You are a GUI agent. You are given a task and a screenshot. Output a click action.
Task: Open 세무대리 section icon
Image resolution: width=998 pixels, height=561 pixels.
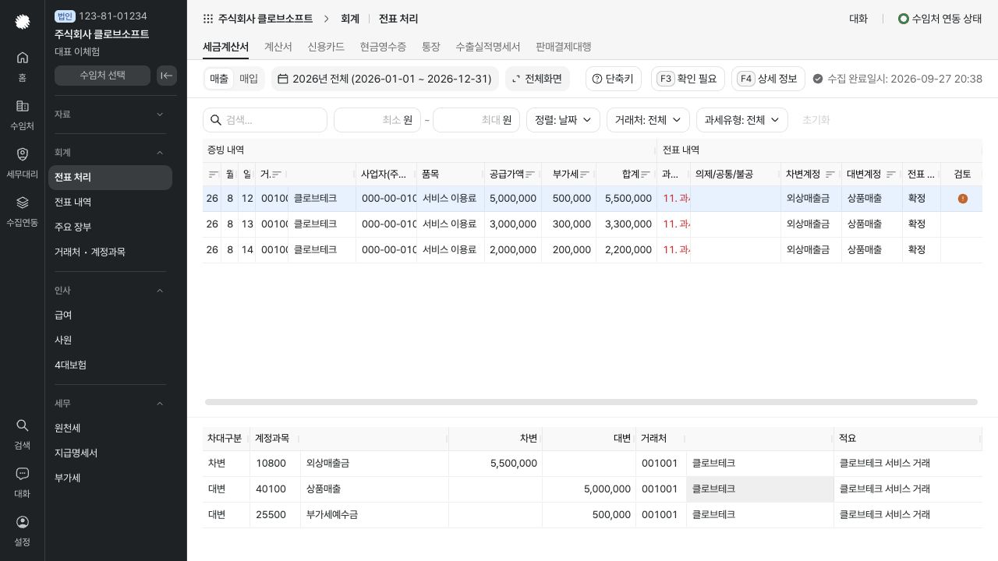click(22, 163)
